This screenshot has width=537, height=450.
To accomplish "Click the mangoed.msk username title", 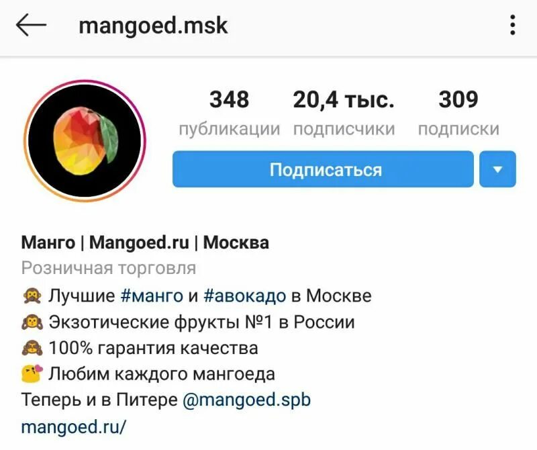I will (153, 26).
